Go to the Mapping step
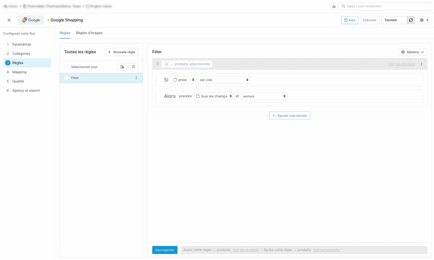 click(x=19, y=72)
